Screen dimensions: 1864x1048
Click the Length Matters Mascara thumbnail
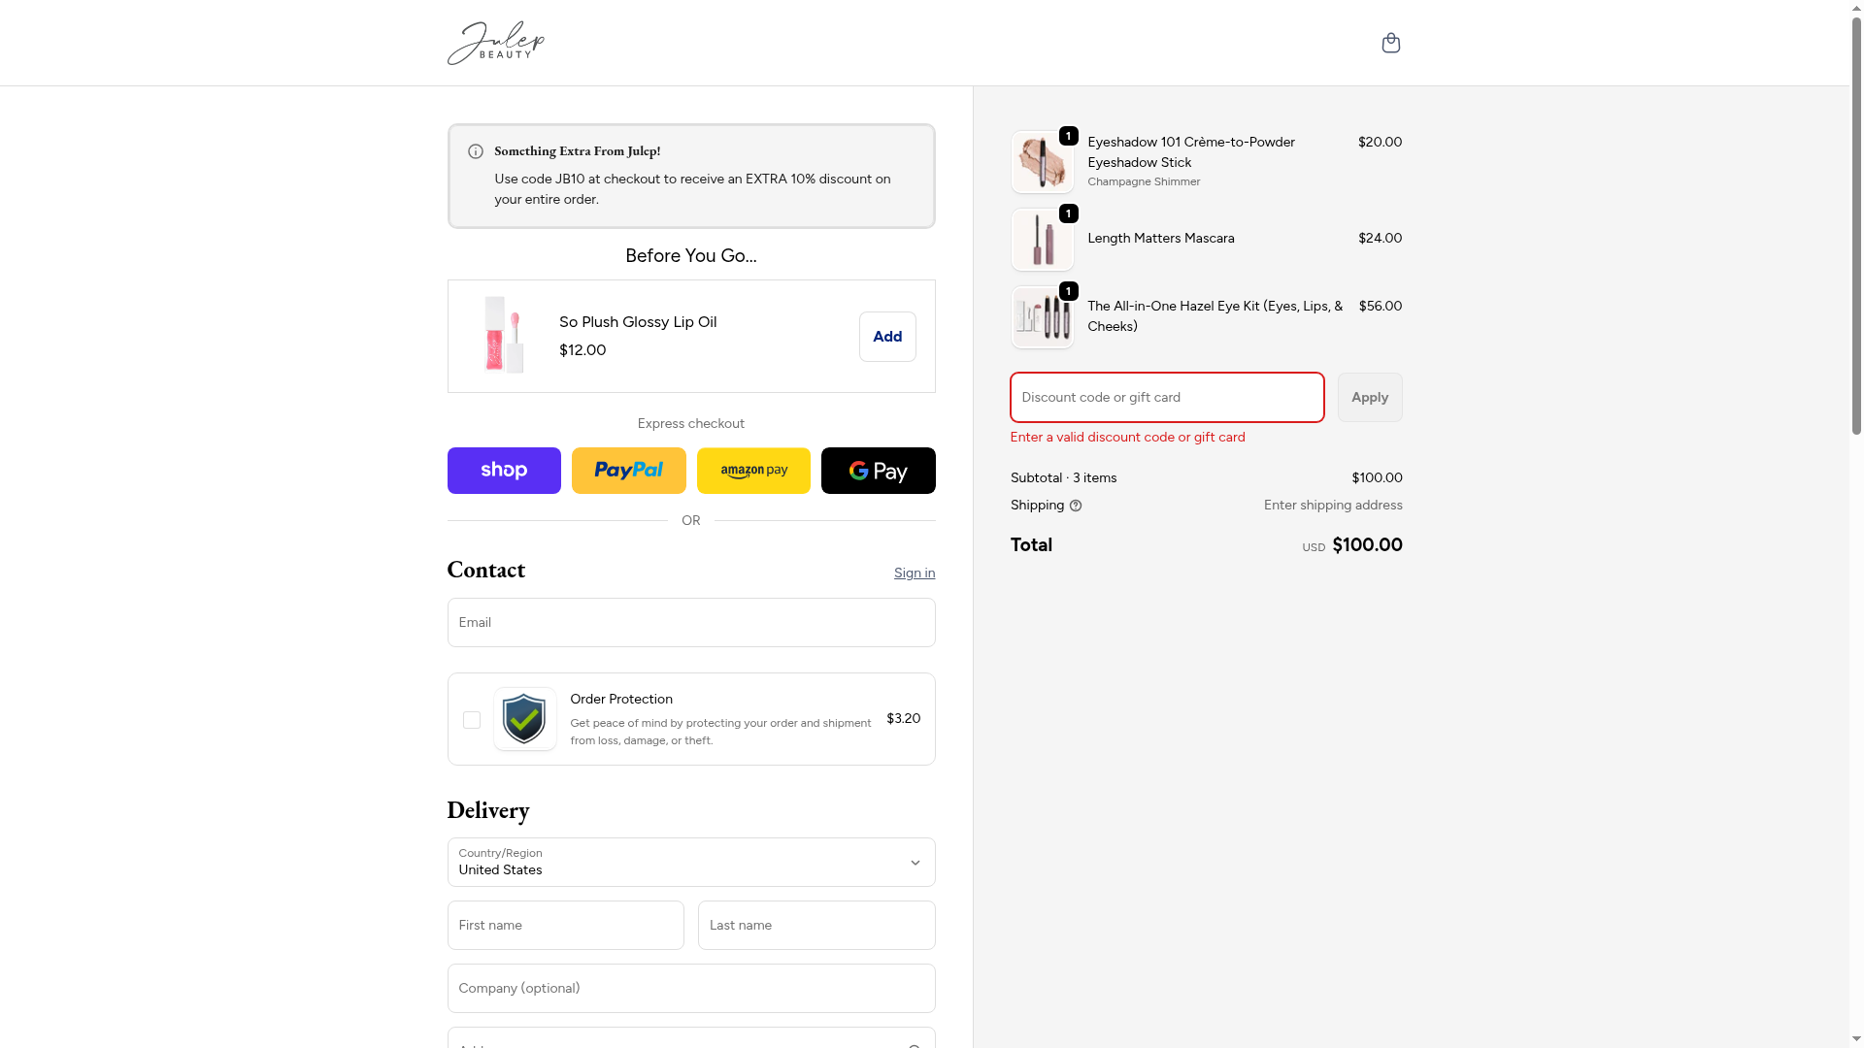(x=1042, y=240)
